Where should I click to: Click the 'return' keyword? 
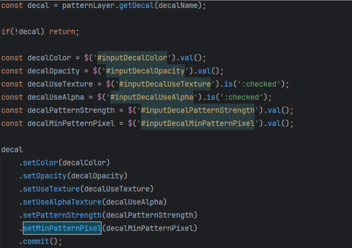[62, 32]
